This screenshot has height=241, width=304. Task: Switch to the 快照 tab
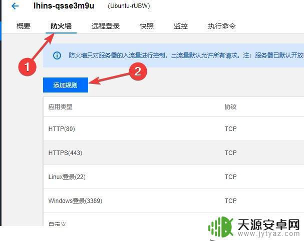click(147, 26)
